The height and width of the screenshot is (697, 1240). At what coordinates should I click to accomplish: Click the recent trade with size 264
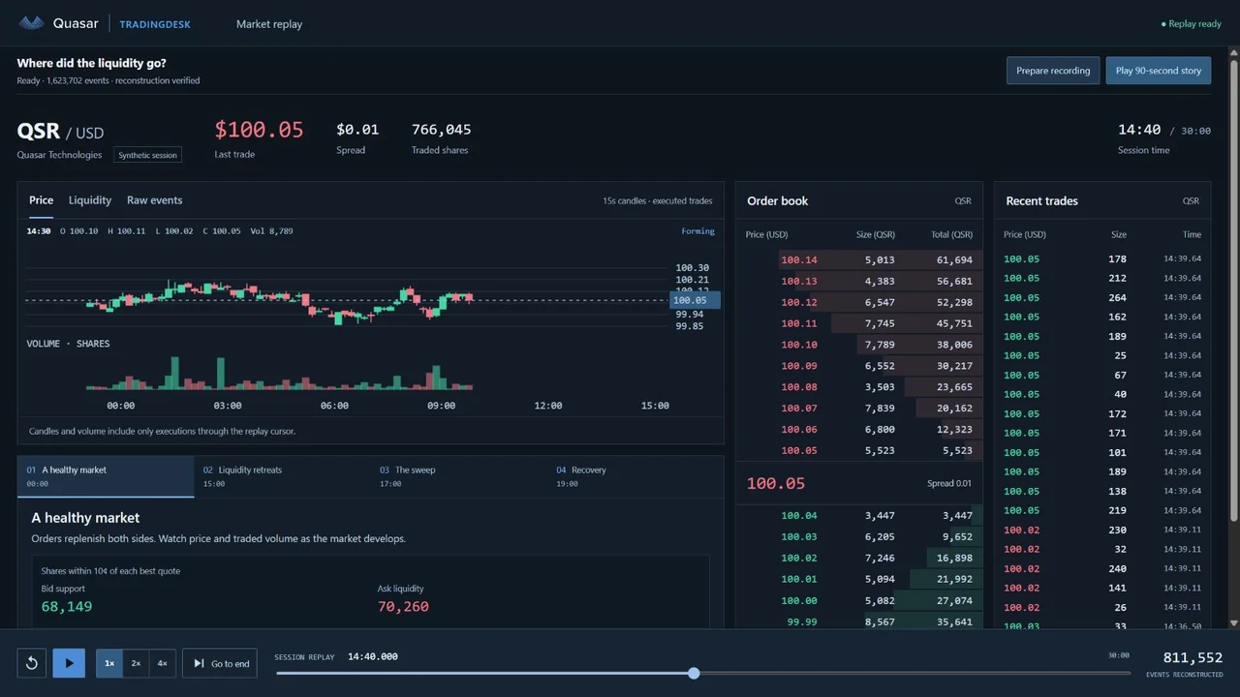[1102, 297]
